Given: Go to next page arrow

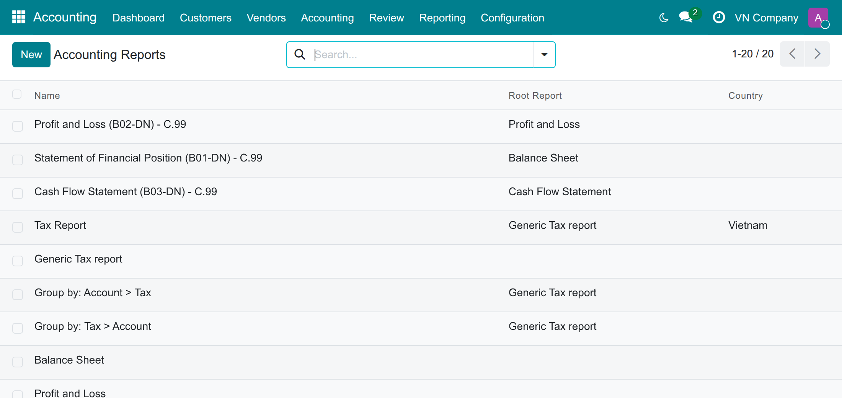Looking at the screenshot, I should [817, 54].
